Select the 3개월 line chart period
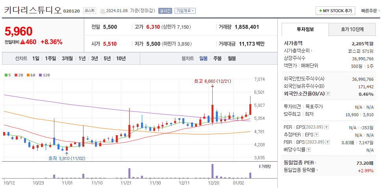Image resolution: width=386 pixels, height=188 pixels. (67, 59)
